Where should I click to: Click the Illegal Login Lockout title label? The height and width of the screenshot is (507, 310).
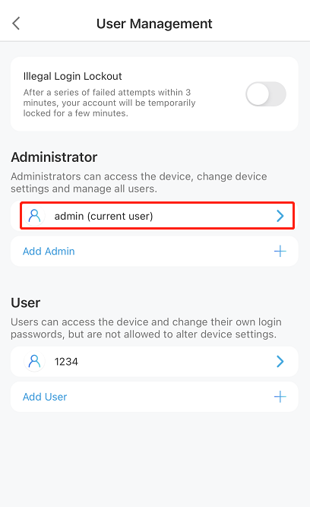[x=72, y=76]
